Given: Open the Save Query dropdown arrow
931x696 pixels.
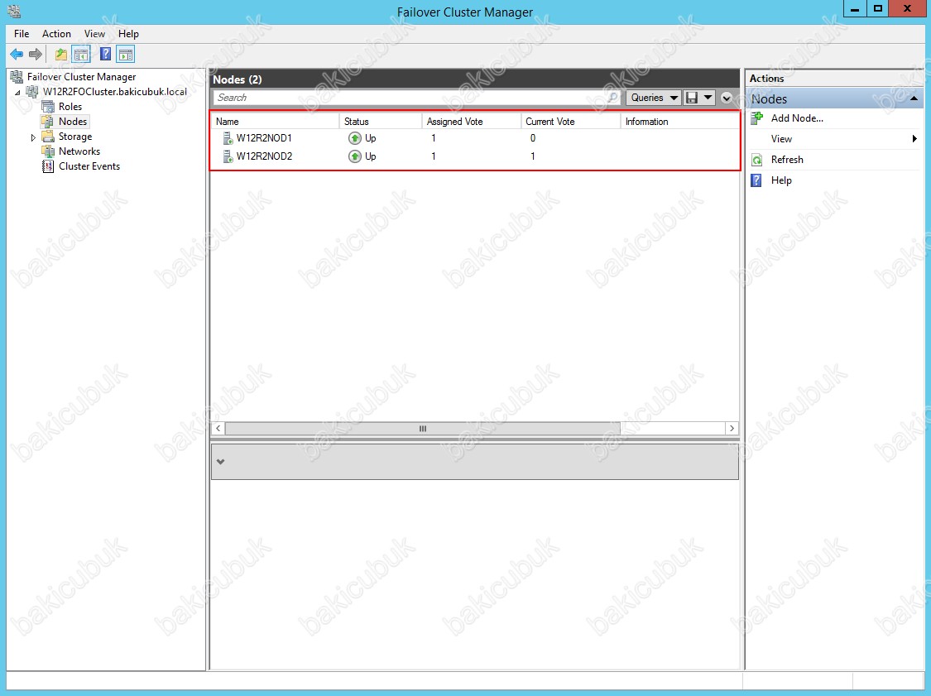Looking at the screenshot, I should click(708, 98).
